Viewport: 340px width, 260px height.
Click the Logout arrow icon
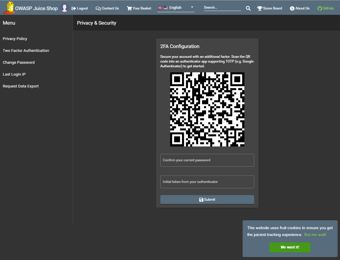click(74, 8)
